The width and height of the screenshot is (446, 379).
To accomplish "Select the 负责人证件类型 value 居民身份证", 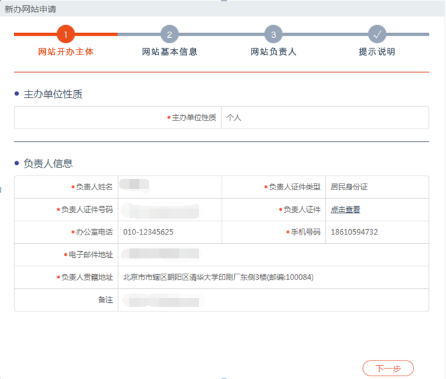I will click(x=348, y=187).
